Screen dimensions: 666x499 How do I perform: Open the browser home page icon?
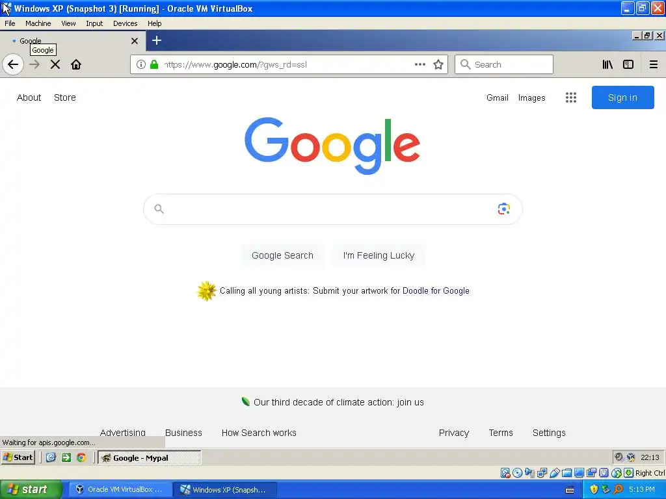(x=76, y=64)
